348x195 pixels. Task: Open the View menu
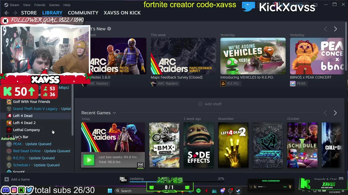click(27, 5)
